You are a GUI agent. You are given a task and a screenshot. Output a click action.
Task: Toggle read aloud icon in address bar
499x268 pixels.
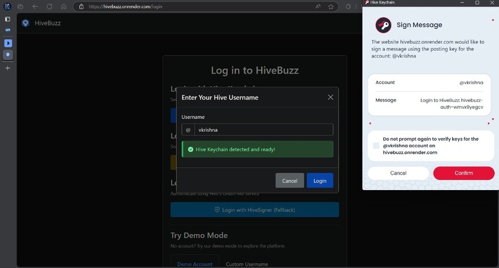point(318,6)
